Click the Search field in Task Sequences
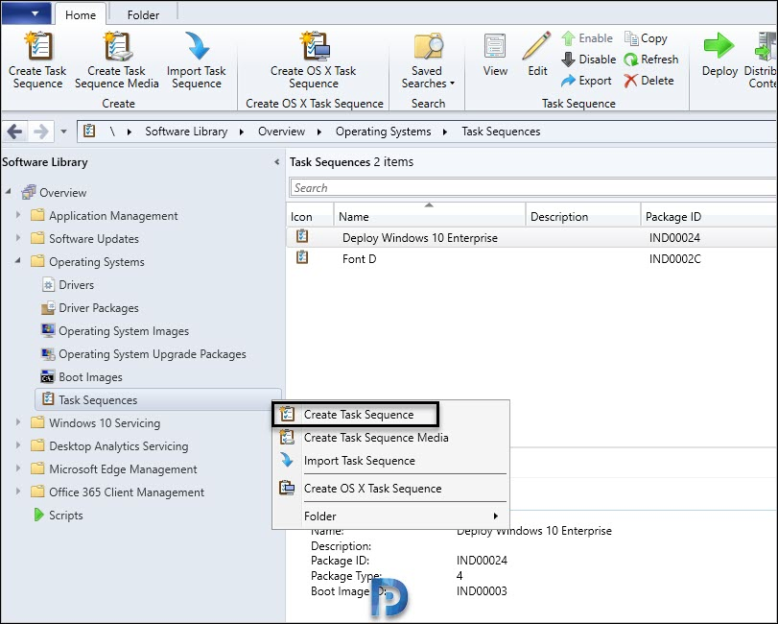Screen dimensions: 778x624 point(532,188)
